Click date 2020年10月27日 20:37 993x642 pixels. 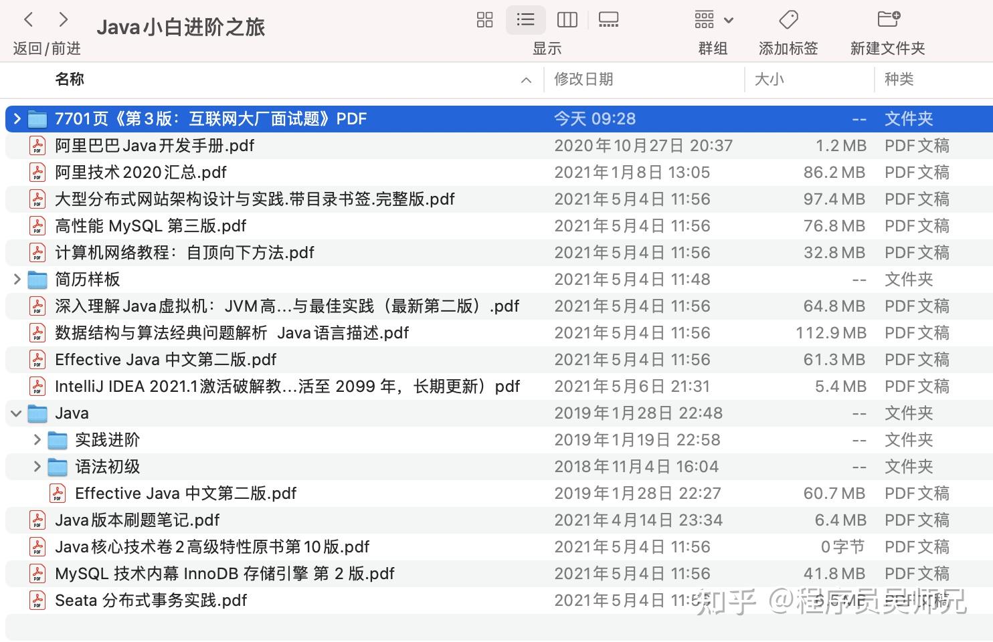[x=643, y=146]
